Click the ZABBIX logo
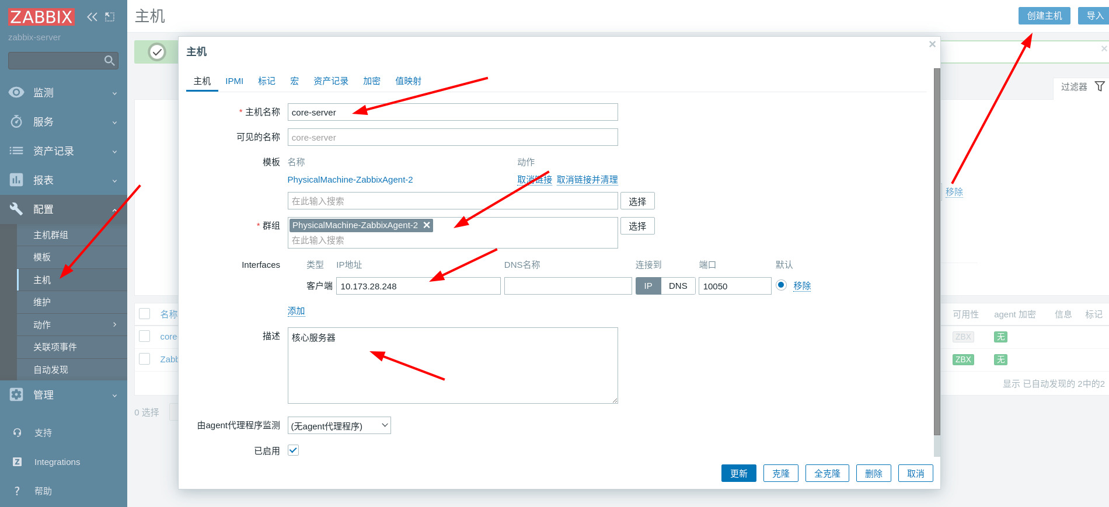Image resolution: width=1109 pixels, height=507 pixels. 41,16
